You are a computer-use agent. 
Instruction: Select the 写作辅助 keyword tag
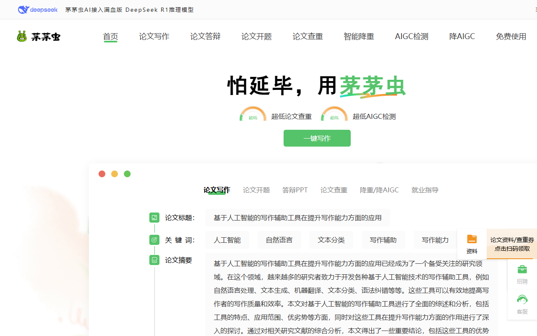tap(383, 240)
